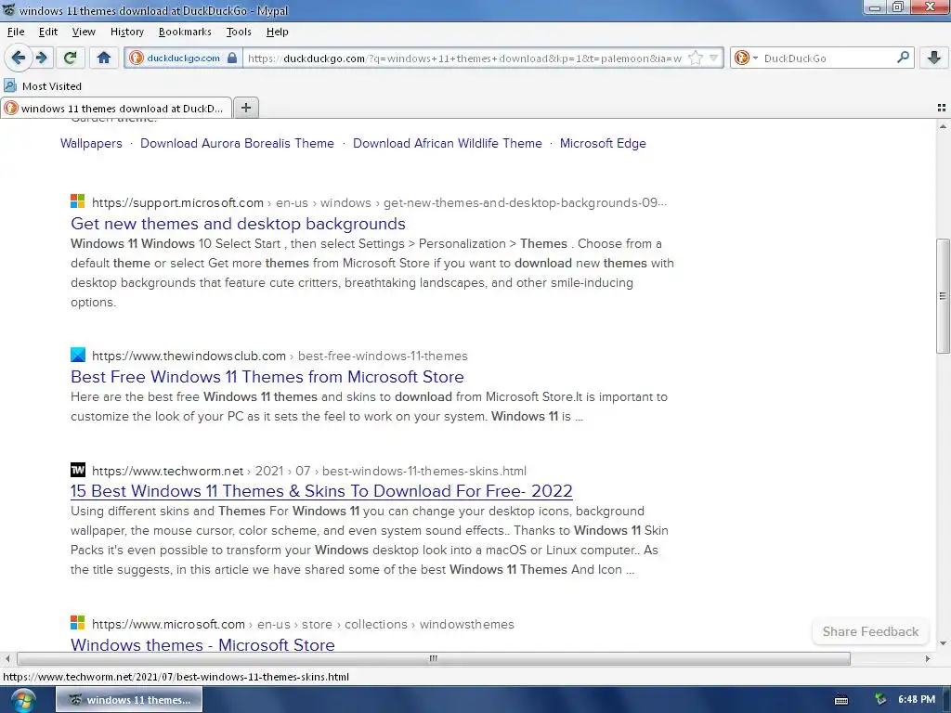The height and width of the screenshot is (713, 951).
Task: Open the History menu
Action: coord(126,32)
